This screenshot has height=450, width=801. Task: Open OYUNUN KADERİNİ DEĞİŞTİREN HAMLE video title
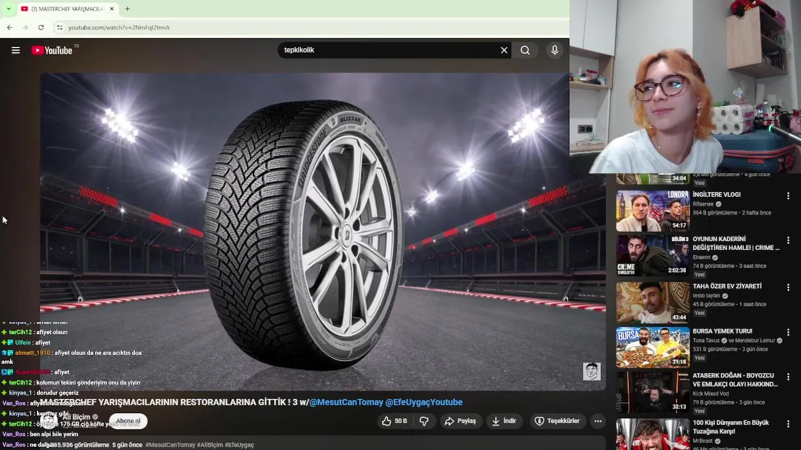[x=736, y=243]
